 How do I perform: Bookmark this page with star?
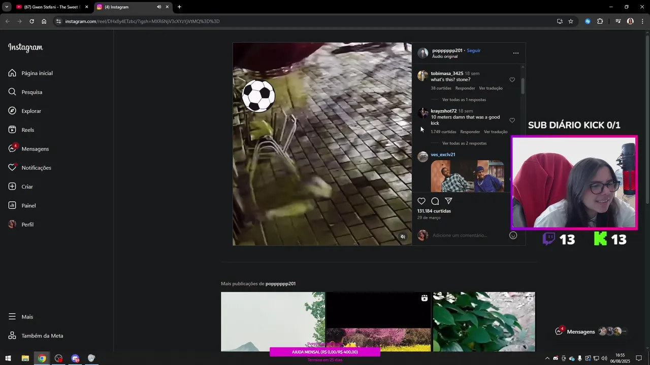coord(571,21)
